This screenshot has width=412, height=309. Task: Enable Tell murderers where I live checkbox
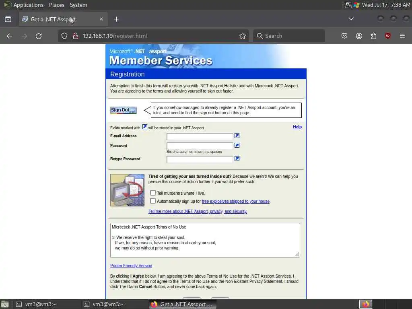(x=152, y=193)
